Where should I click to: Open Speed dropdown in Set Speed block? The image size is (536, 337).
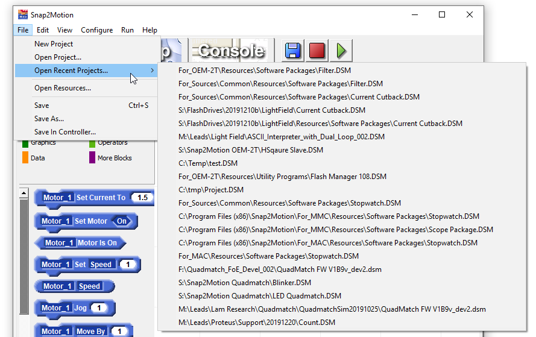(x=102, y=265)
